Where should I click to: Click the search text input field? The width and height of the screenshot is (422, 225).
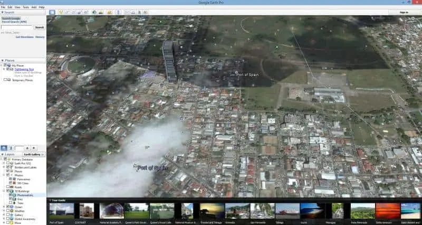pyautogui.click(x=16, y=27)
